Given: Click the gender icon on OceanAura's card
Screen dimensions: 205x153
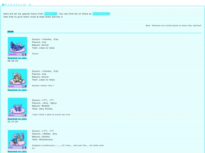Looking at the screenshot, I should tap(25, 54).
